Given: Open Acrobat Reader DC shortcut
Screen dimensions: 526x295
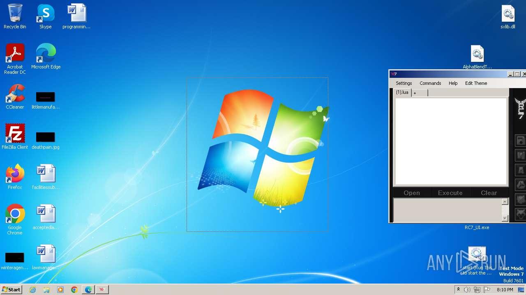Looking at the screenshot, I should 15,59.
